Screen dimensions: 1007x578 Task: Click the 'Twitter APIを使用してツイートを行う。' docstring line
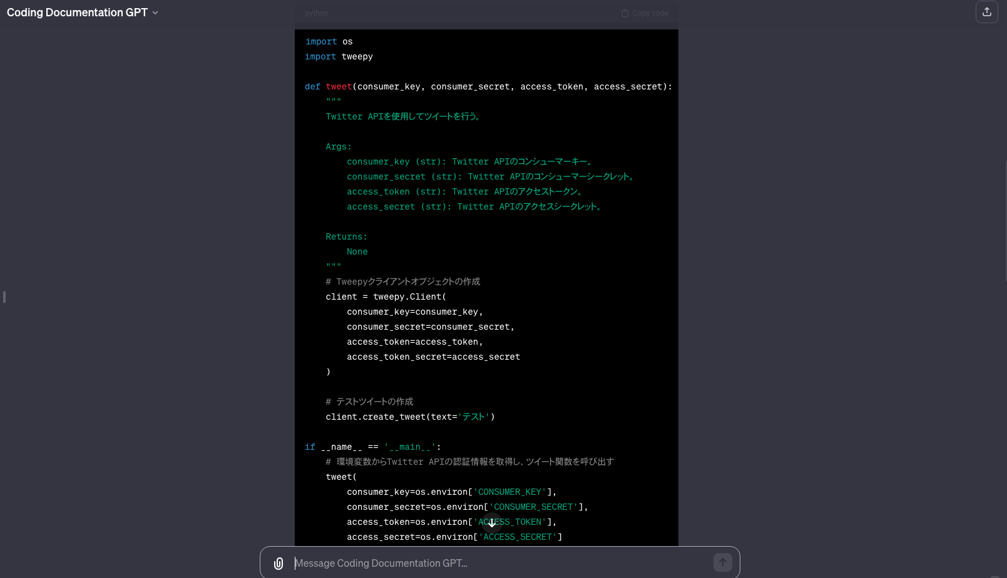403,117
